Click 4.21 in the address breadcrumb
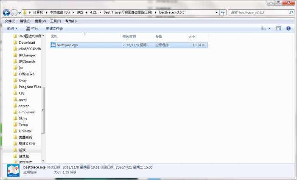Screen dimensions: 297x180 click(x=93, y=12)
